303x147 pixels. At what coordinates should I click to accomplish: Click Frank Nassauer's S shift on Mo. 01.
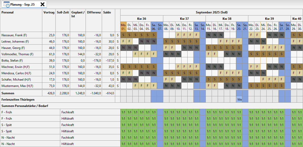pyautogui.click(x=123, y=35)
